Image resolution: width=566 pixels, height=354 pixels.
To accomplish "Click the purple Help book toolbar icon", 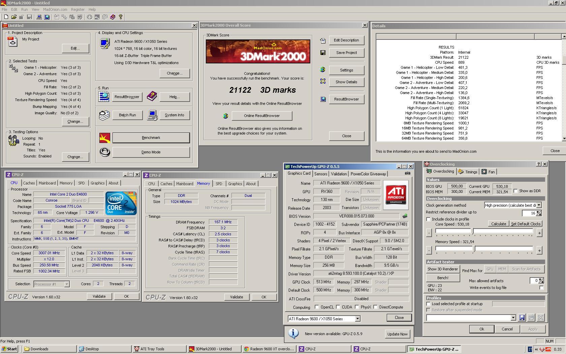I will (x=113, y=17).
